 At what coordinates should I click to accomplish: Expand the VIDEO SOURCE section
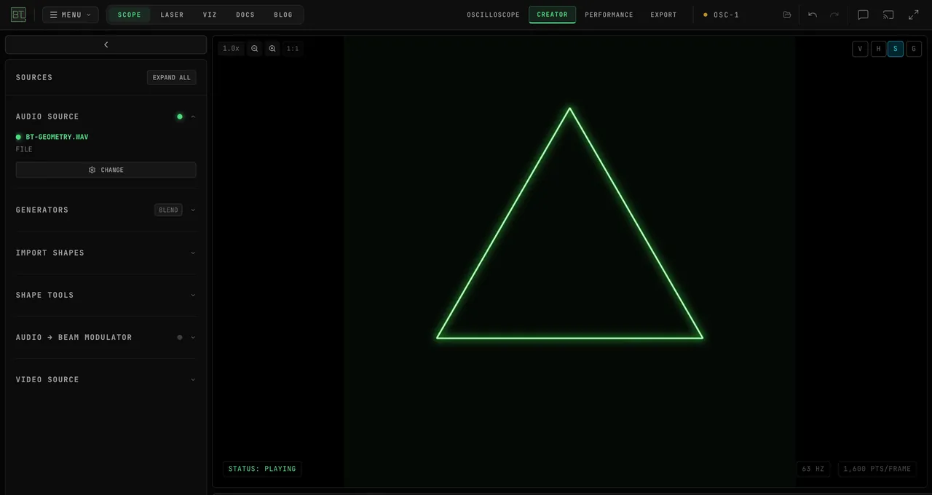[x=106, y=379]
